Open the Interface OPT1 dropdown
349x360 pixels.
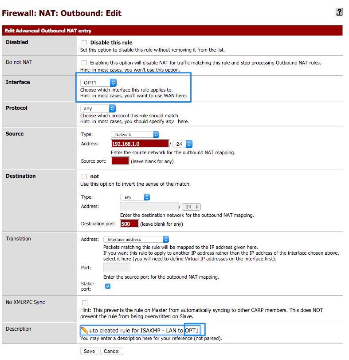(98, 83)
